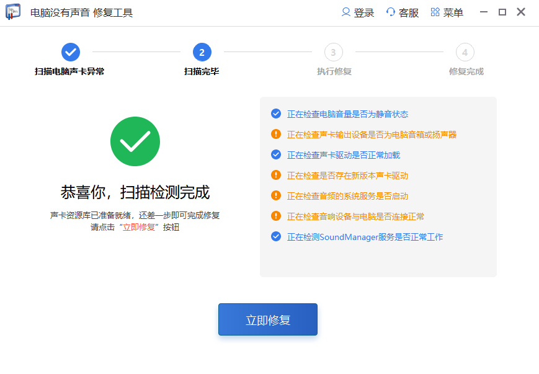Click orange warning icon for 音频系统服务 item
Viewport: 539px width, 374px height.
[276, 195]
